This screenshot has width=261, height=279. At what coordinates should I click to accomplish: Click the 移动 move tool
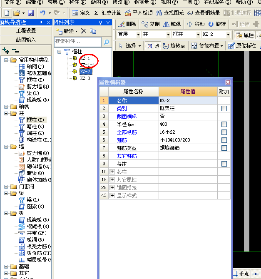point(196,24)
